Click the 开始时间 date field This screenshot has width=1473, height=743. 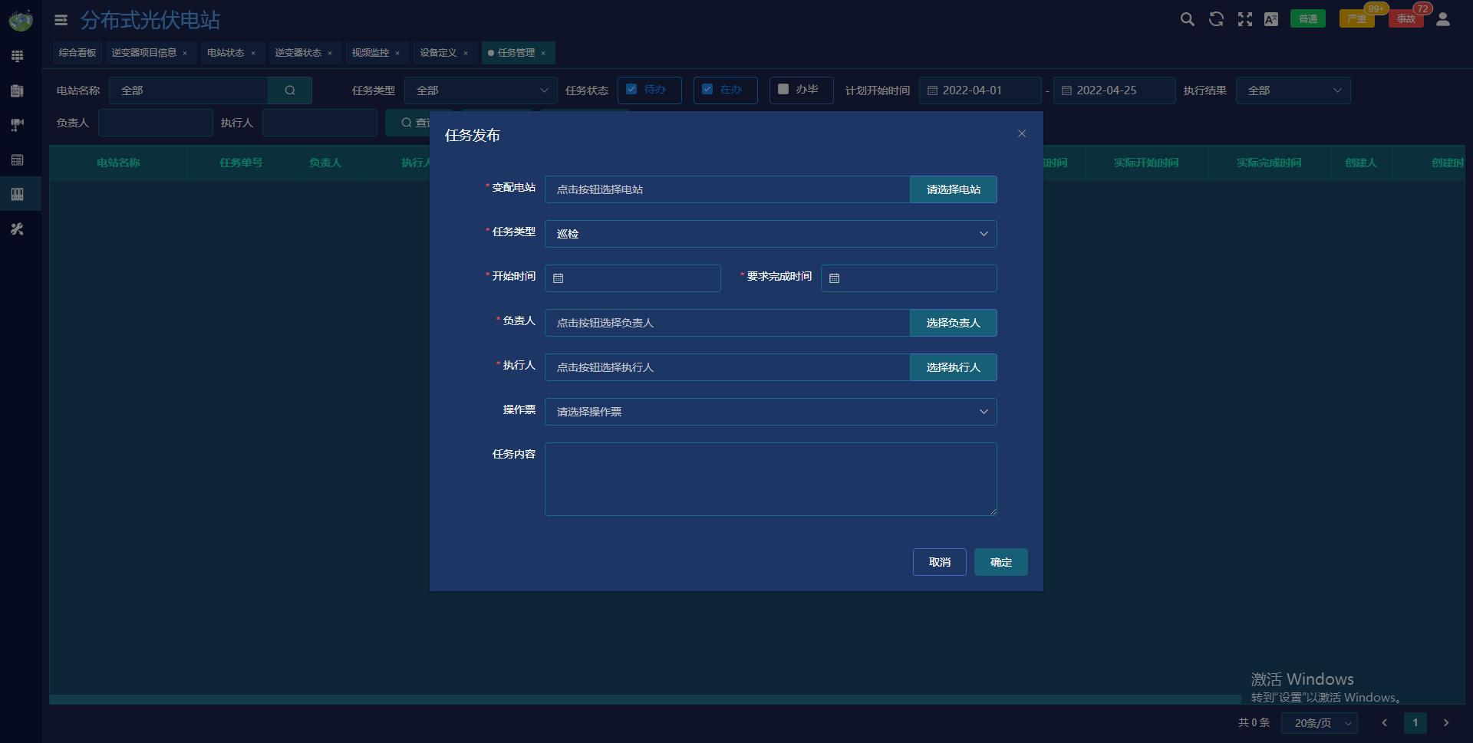[633, 278]
